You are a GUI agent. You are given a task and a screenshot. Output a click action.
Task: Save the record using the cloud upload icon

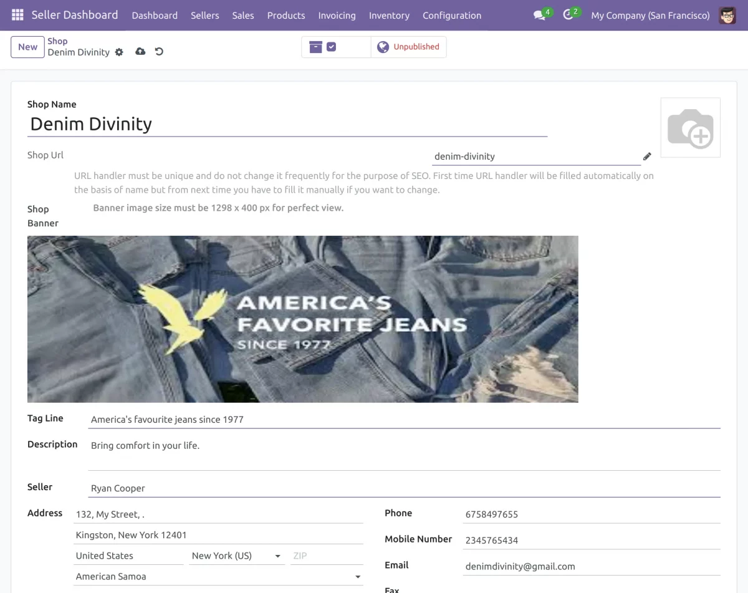pyautogui.click(x=140, y=51)
